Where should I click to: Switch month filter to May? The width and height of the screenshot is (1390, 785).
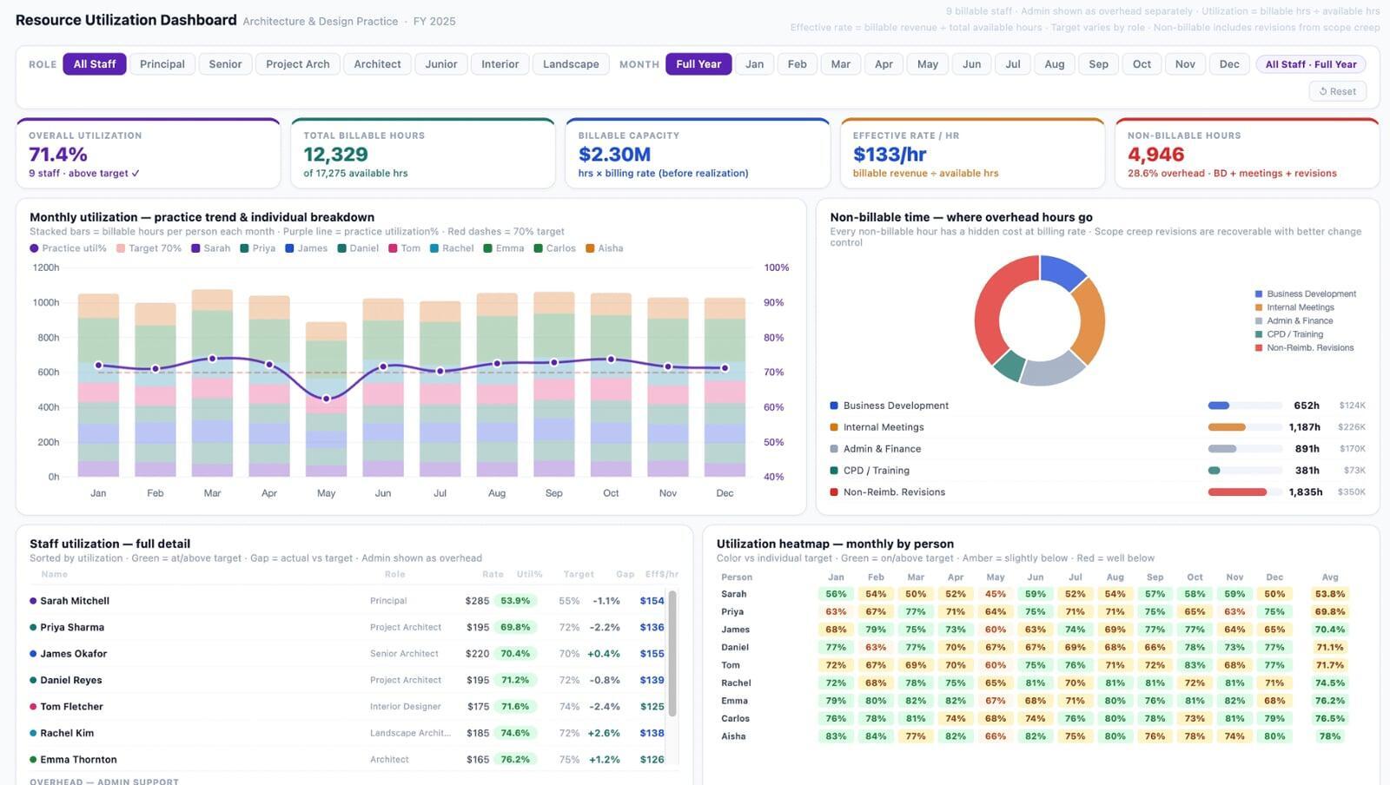tap(927, 64)
